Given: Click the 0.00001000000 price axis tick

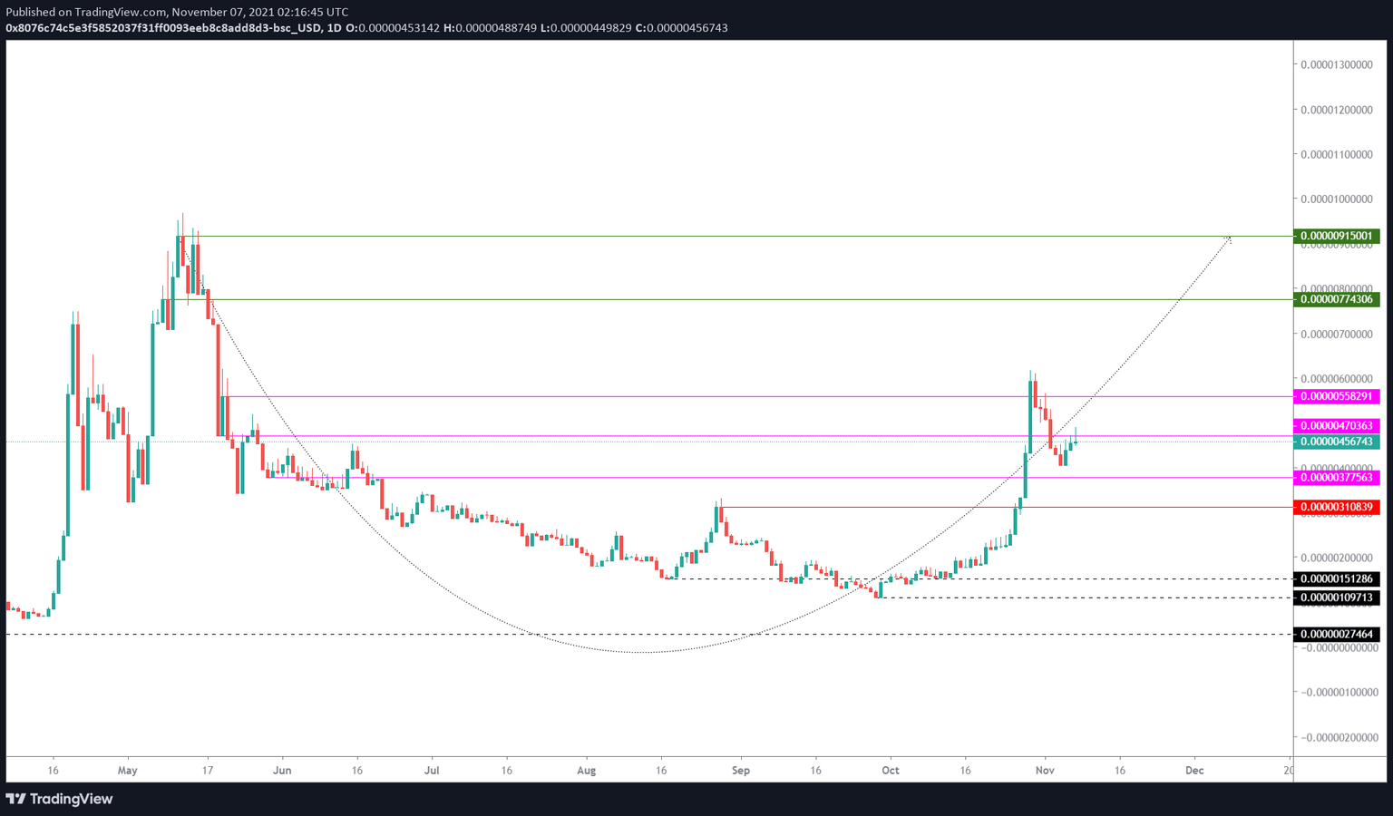Looking at the screenshot, I should 1337,199.
